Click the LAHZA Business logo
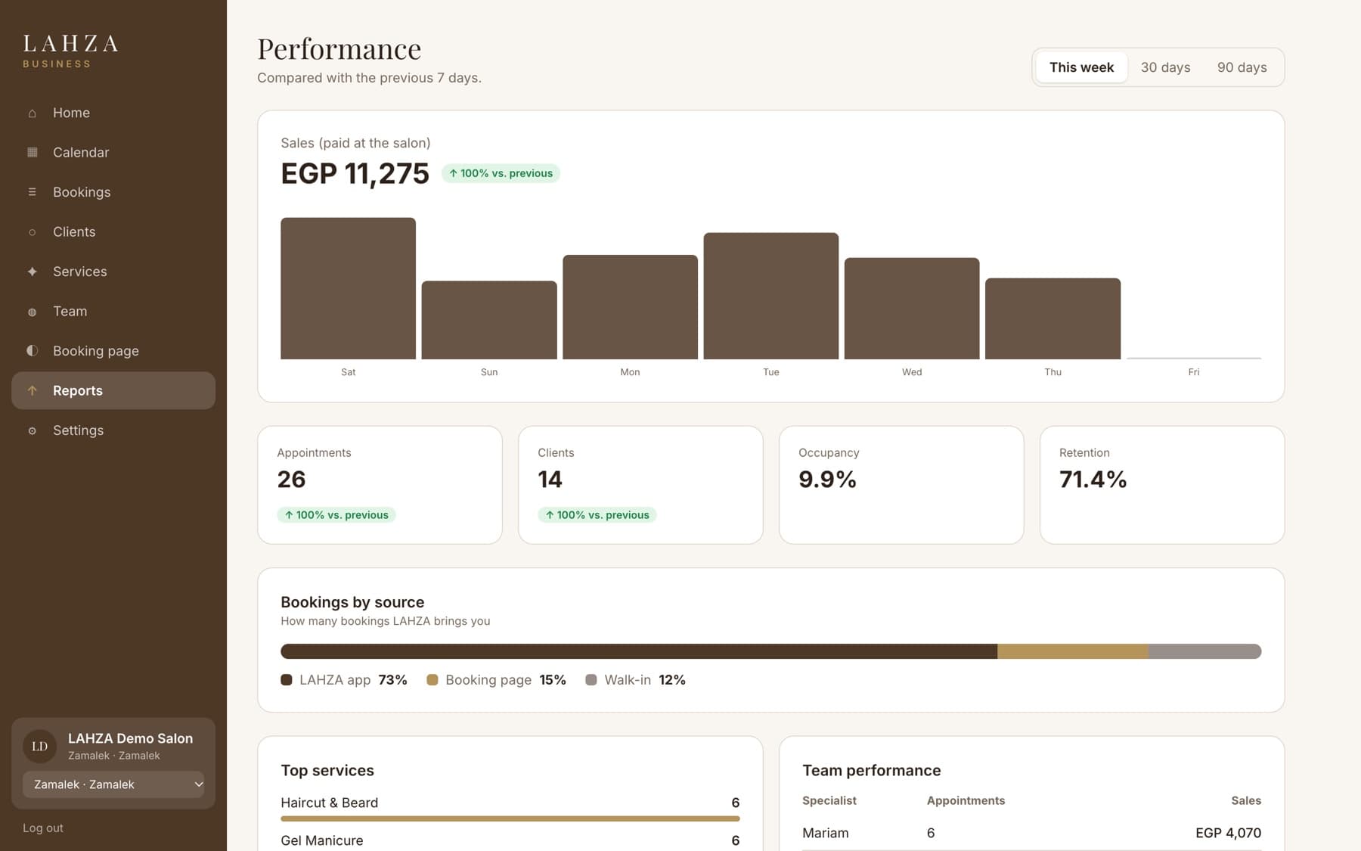 pos(70,51)
